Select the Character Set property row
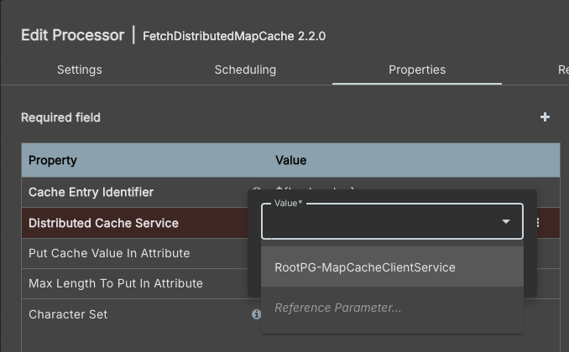Screen dimensions: 569x352 [68, 314]
